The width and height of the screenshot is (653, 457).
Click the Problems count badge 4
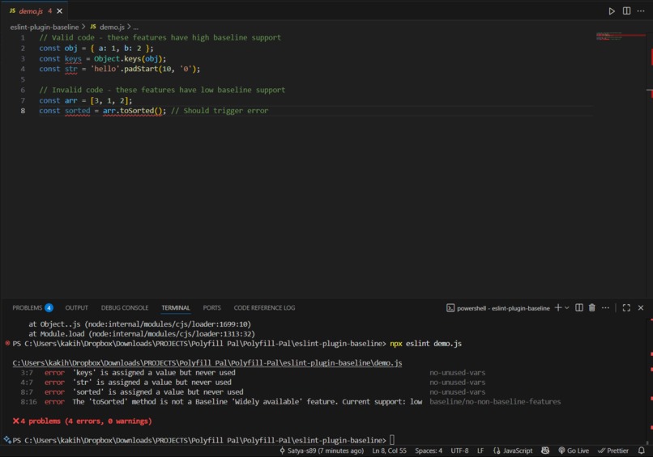(49, 307)
